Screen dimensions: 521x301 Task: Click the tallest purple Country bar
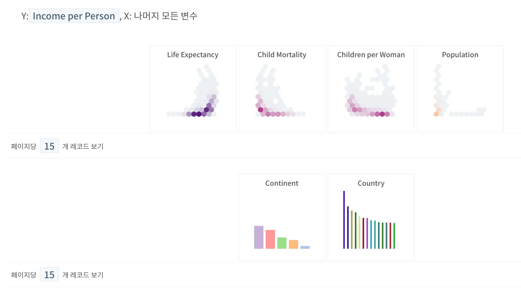pos(344,220)
